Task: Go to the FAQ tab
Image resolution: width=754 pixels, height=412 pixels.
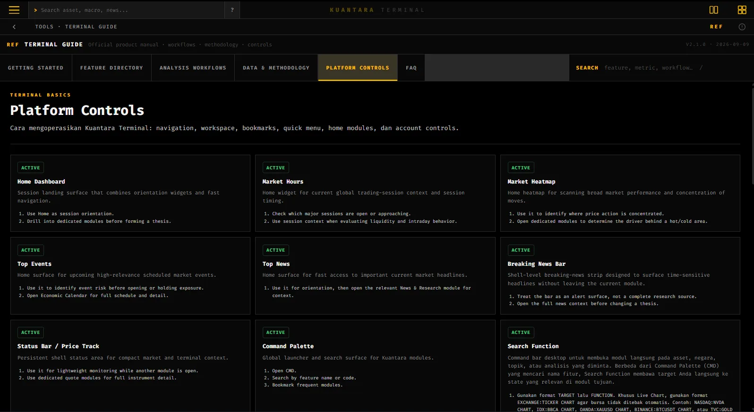Action: (x=411, y=68)
